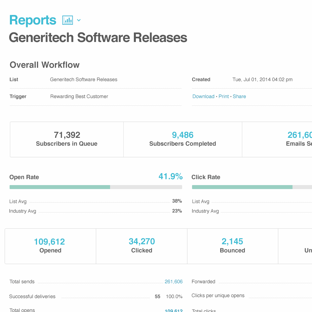Click the Click Rate label
The image size is (312, 312).
tap(206, 177)
